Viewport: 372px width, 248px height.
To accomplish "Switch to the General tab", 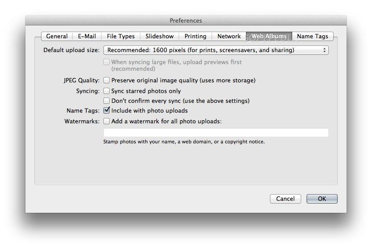I will (57, 36).
